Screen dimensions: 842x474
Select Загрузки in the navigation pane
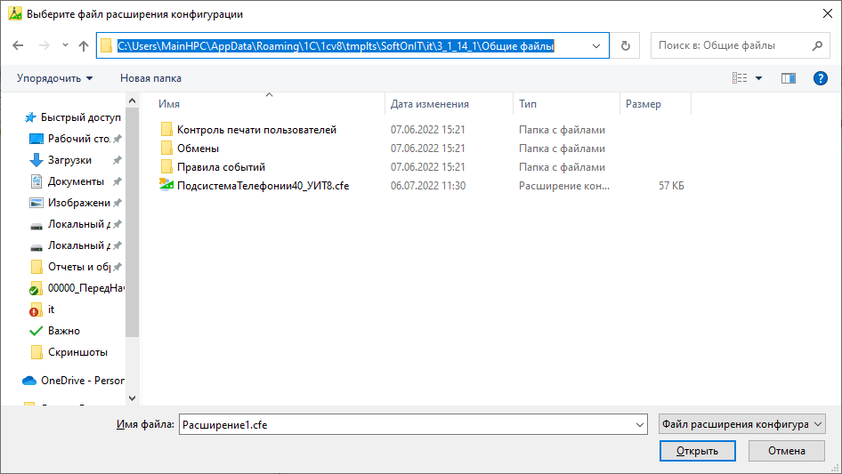point(69,160)
